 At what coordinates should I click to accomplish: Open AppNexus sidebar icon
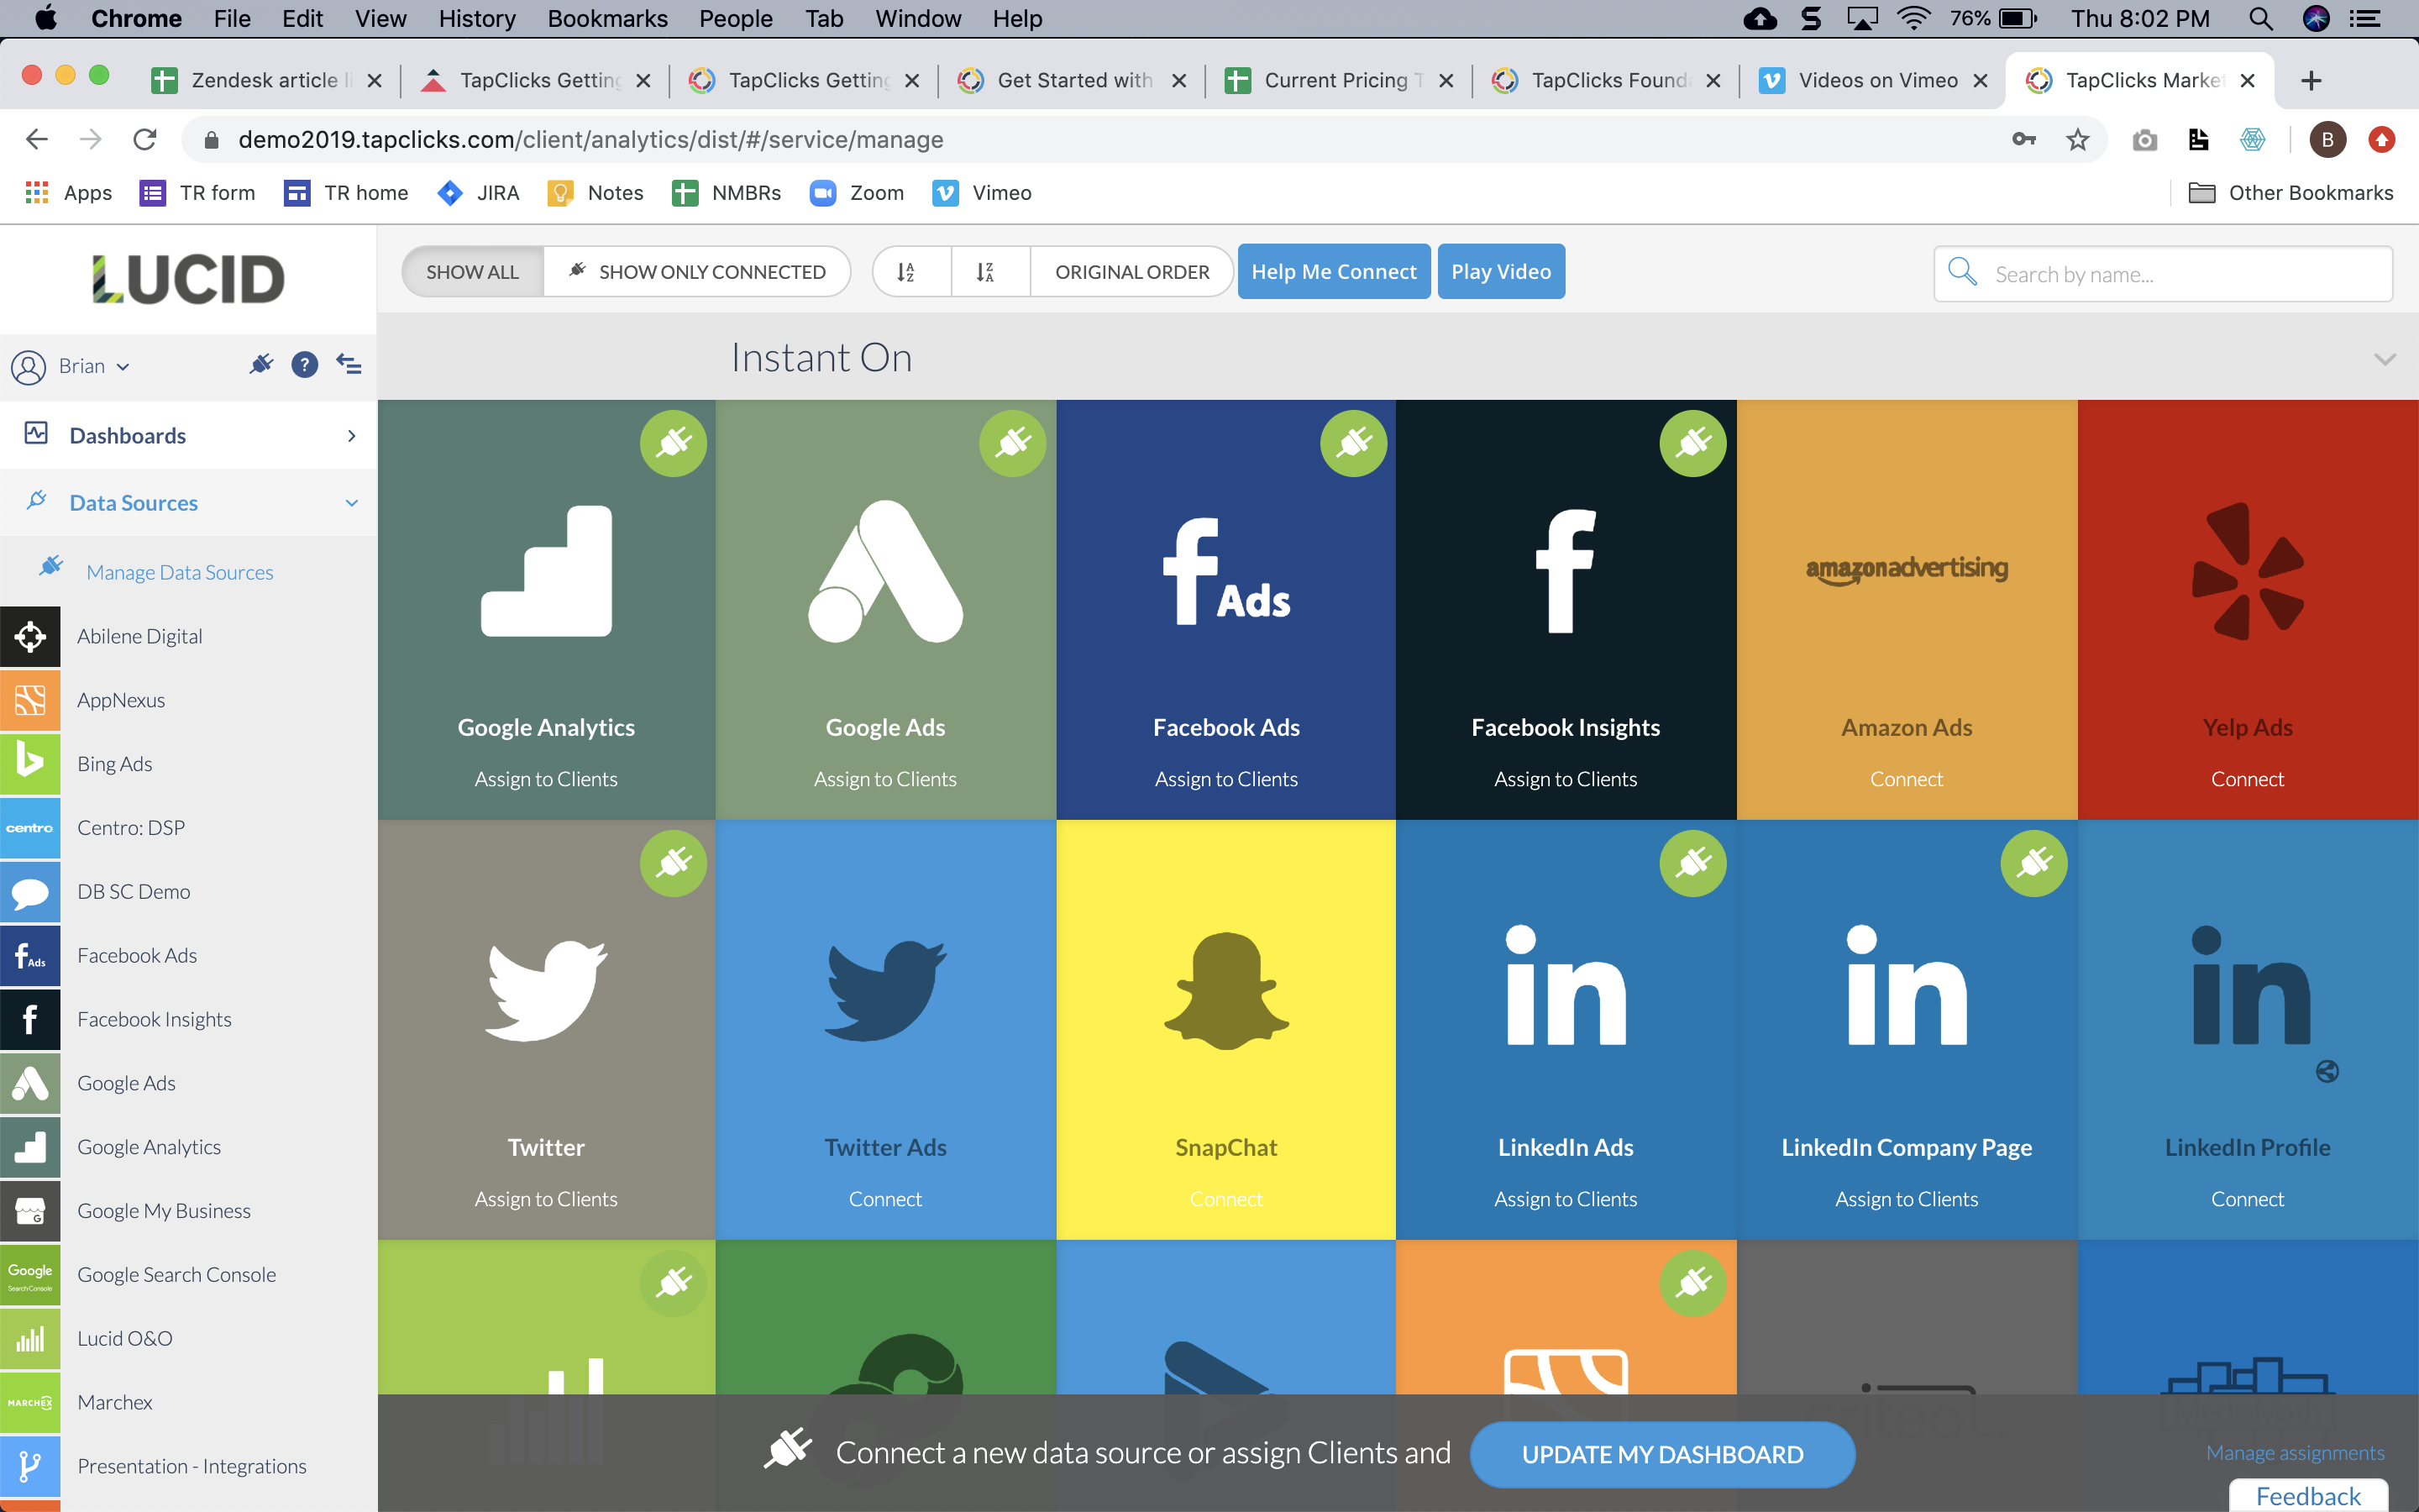coord(30,700)
